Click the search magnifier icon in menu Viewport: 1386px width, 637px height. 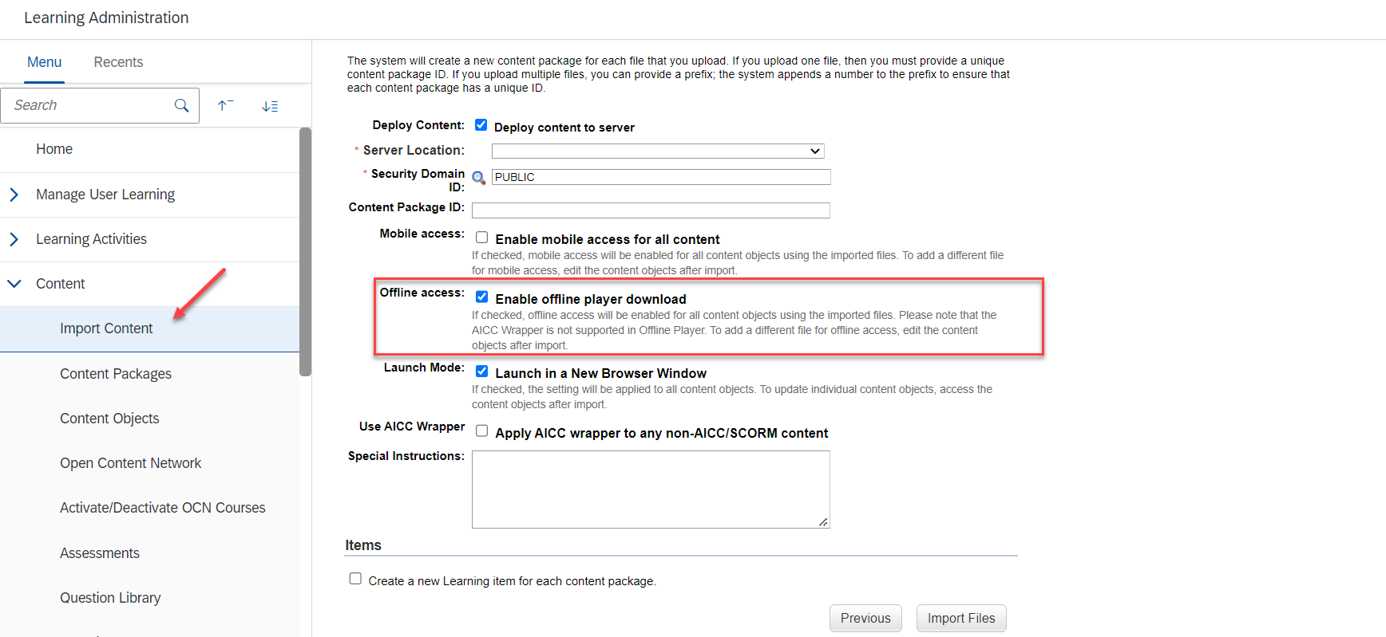[181, 105]
